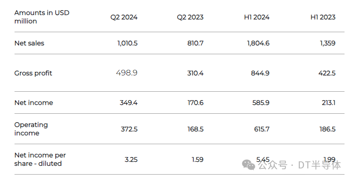The height and width of the screenshot is (179, 352).
Task: Click the Amounts in USD million header
Action: [42, 17]
